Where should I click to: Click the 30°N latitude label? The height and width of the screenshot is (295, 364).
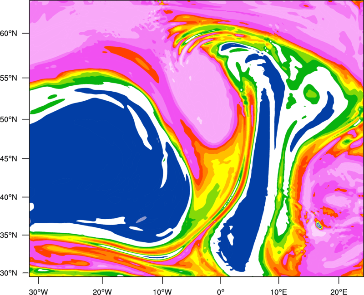click(x=9, y=273)
